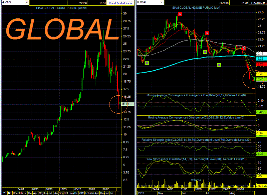Image resolution: width=267 pixels, height=195 pixels.
Task: Select the S sell marker at the May peak
Action: point(180,14)
